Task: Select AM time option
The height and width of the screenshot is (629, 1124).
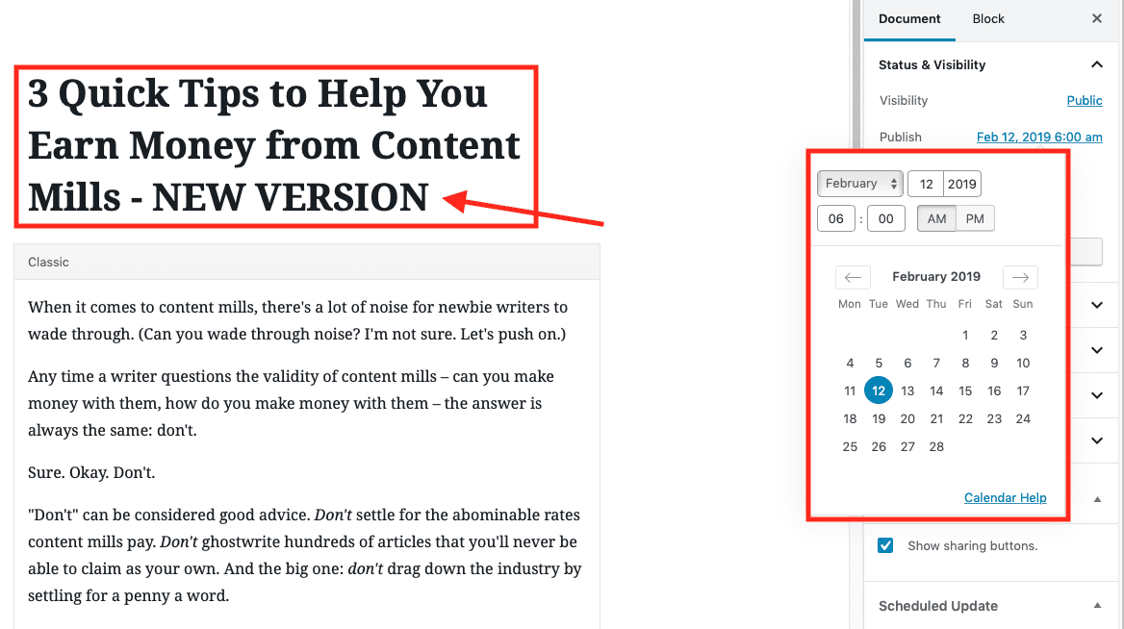Action: tap(936, 218)
